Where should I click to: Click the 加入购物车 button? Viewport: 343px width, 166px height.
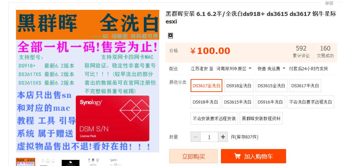[253, 156]
